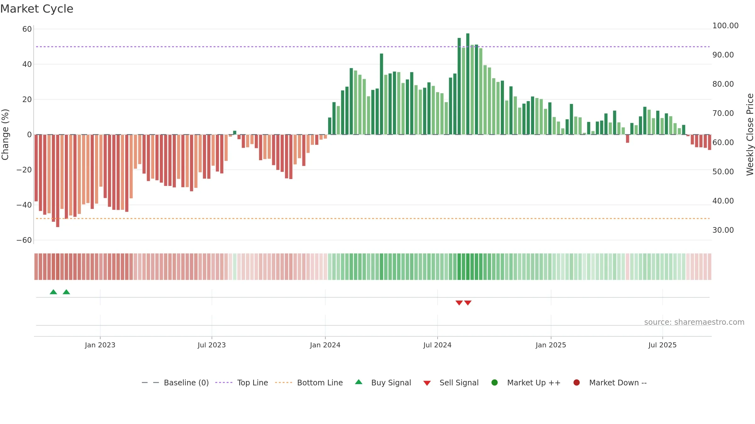Click the small green bar near Aug 2023
The height and width of the screenshot is (424, 755).
pyautogui.click(x=235, y=133)
